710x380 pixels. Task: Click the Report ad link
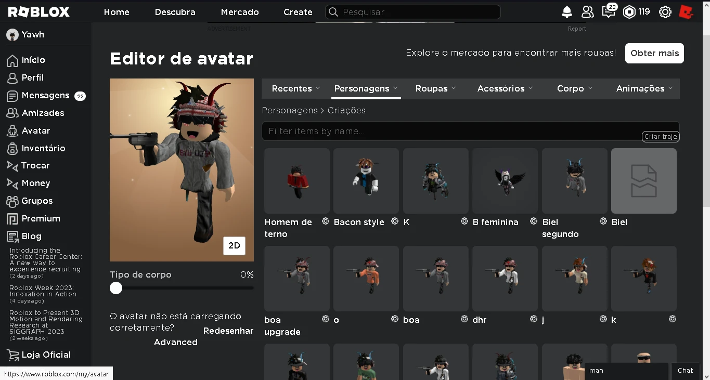577,29
